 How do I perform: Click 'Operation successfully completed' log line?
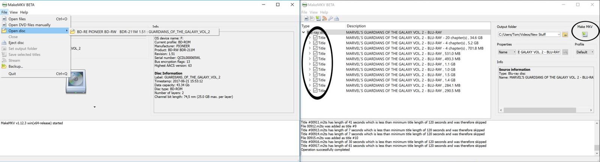pyautogui.click(x=325, y=150)
